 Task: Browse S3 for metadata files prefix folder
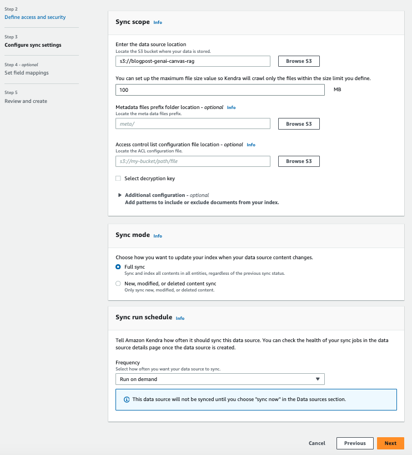coord(299,124)
